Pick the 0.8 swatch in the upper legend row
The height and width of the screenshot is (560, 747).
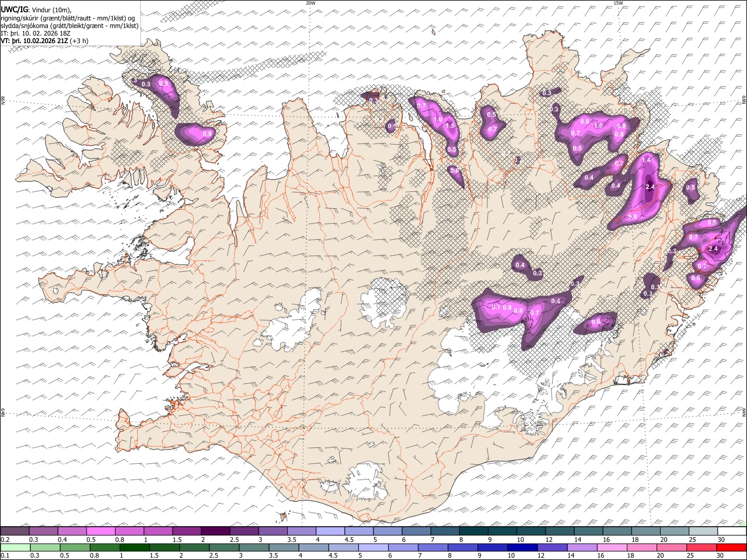[129, 531]
